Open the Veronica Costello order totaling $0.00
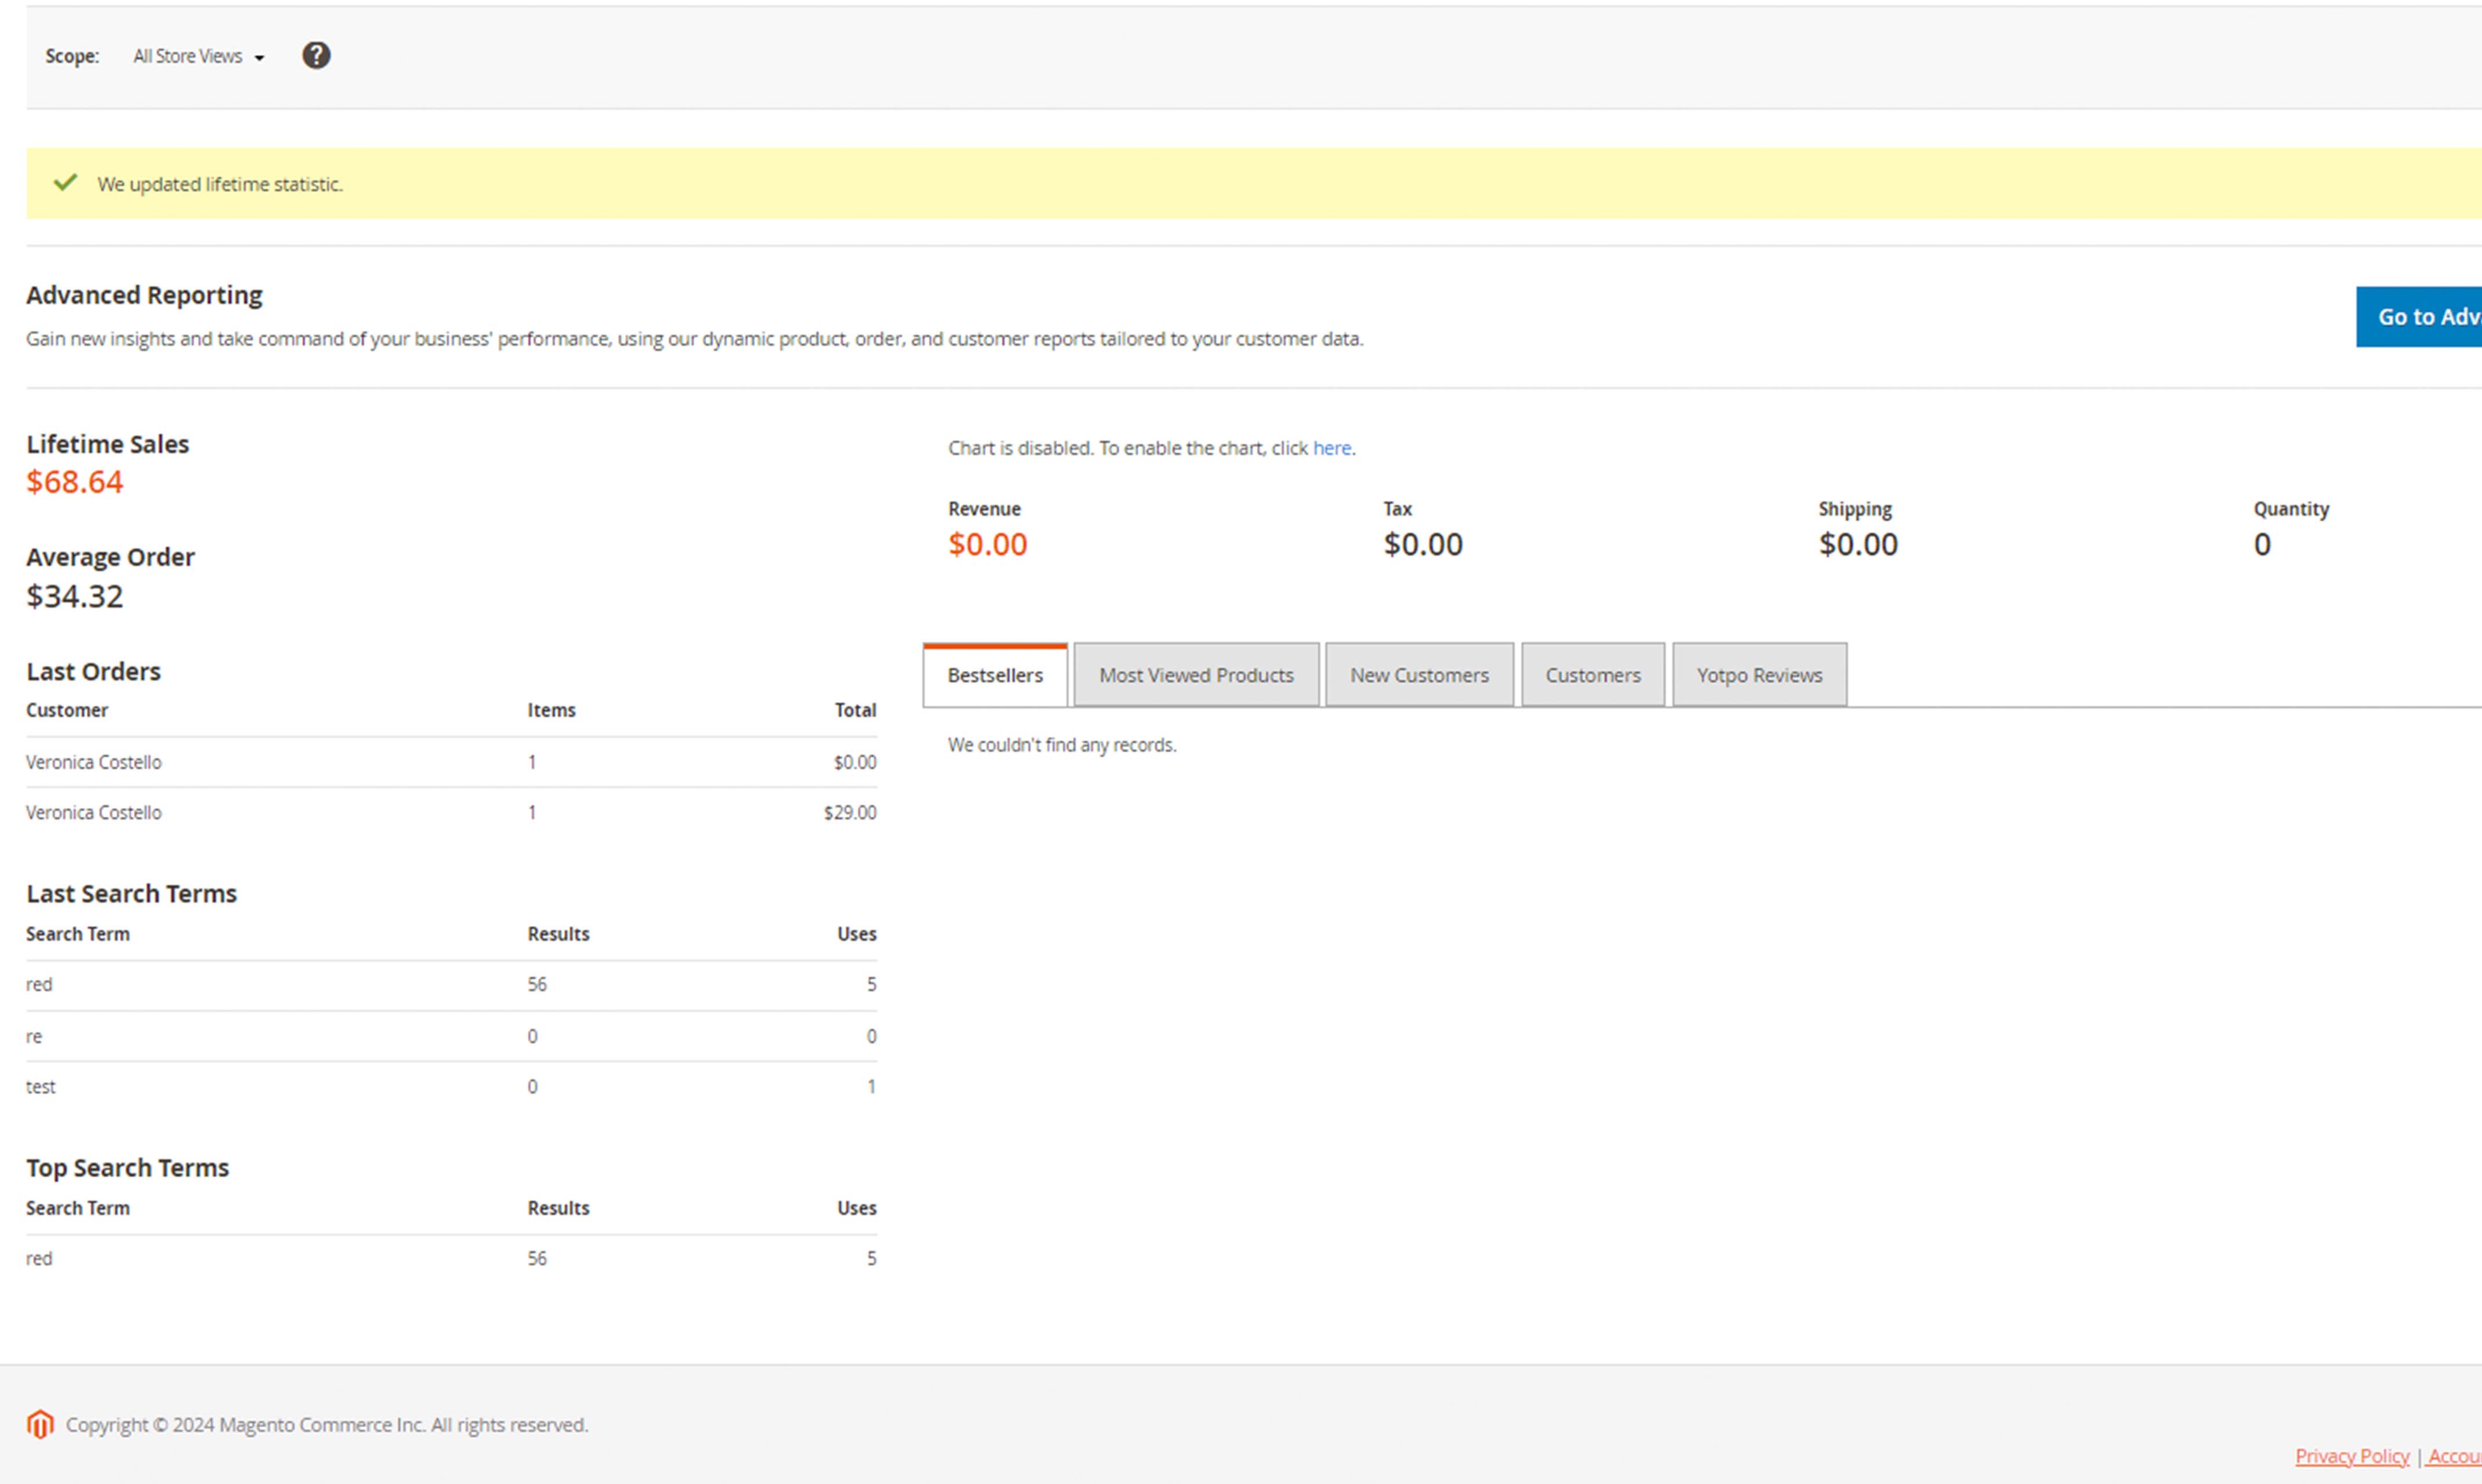Screen dimensions: 2482x1484 click(451, 762)
